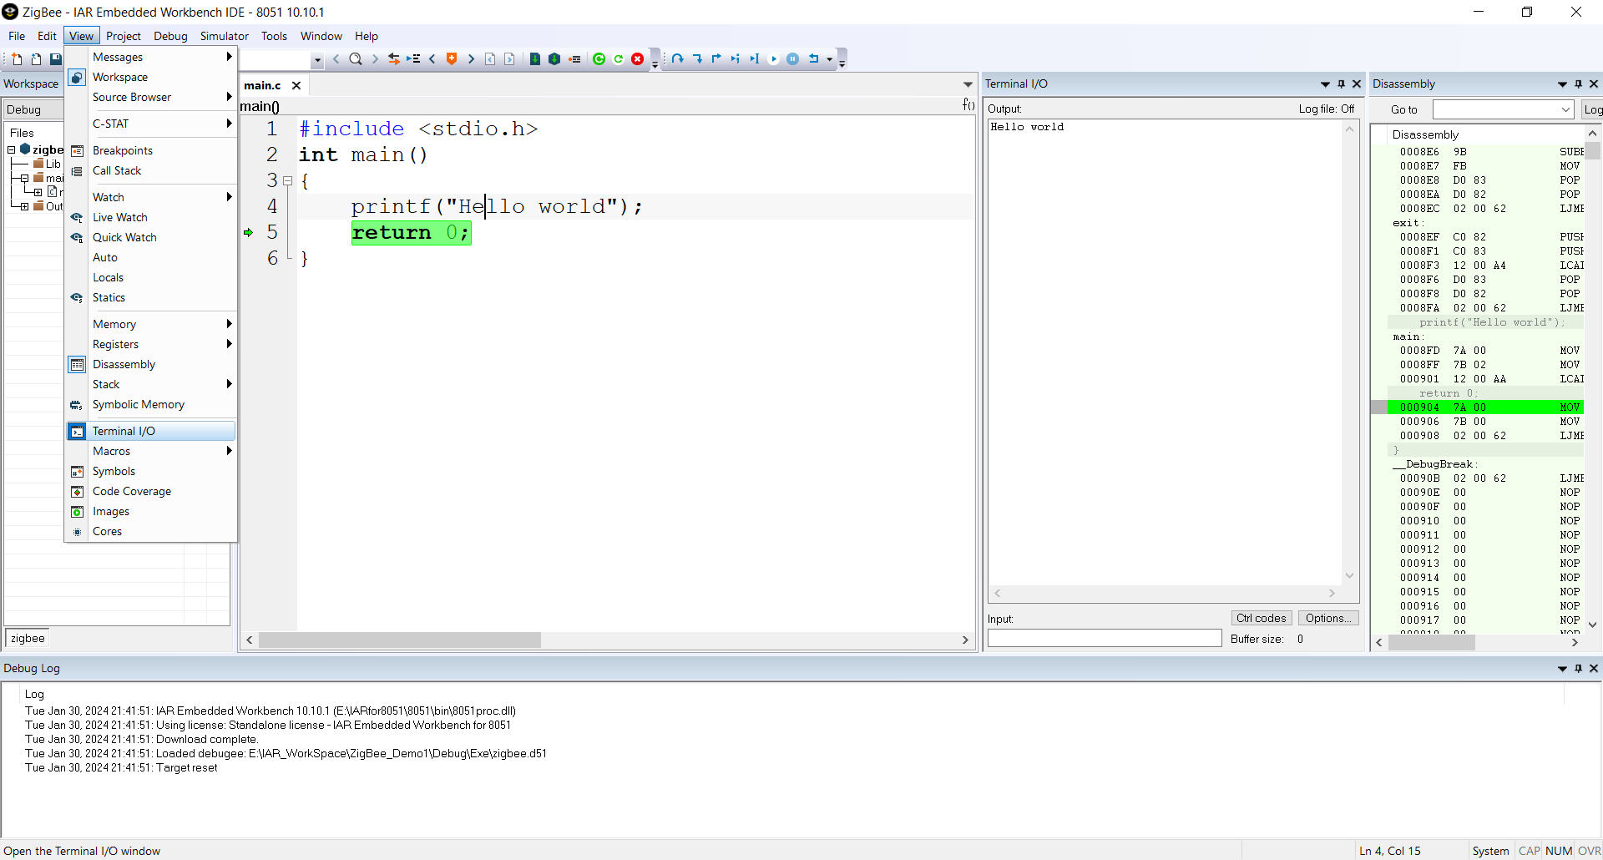
Task: Click the Run to Cursor icon
Action: click(754, 58)
